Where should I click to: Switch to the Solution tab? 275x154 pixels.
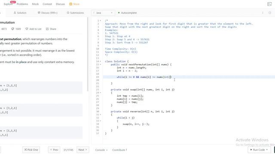pyautogui.click(x=20, y=13)
